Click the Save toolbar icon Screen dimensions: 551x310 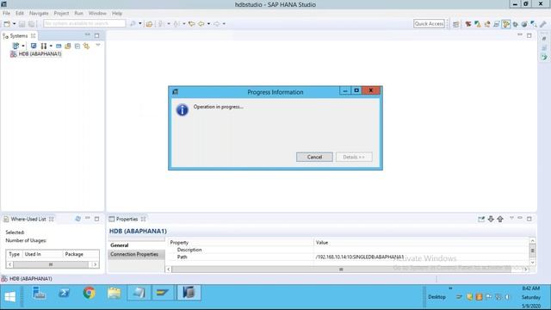pyautogui.click(x=22, y=24)
